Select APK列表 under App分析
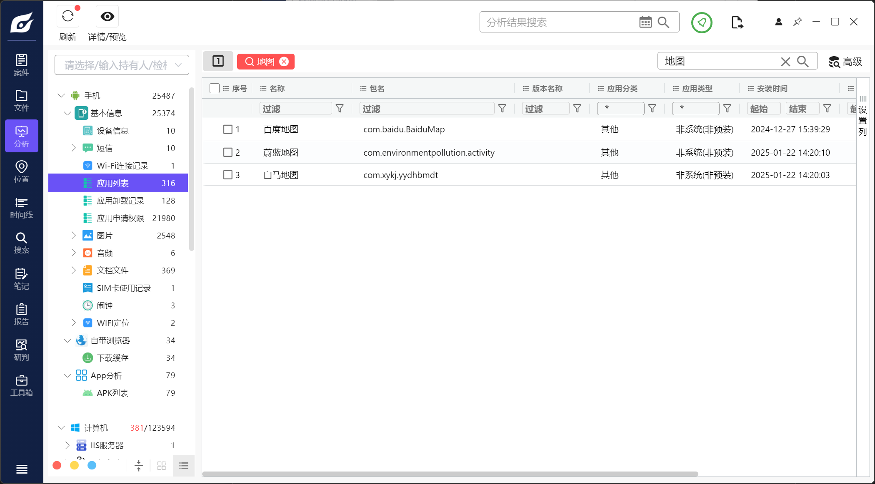 click(x=112, y=393)
